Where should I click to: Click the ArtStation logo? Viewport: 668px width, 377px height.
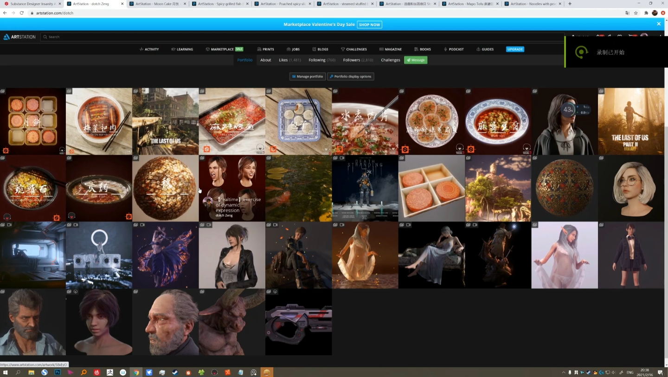19,37
